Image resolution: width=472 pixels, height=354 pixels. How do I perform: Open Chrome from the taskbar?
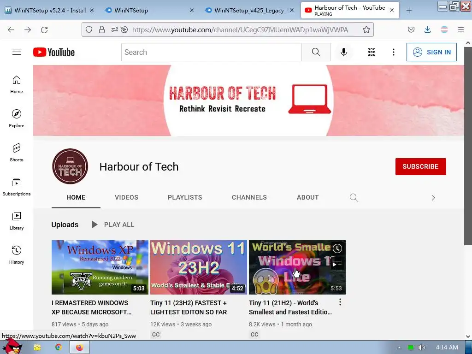click(x=58, y=348)
